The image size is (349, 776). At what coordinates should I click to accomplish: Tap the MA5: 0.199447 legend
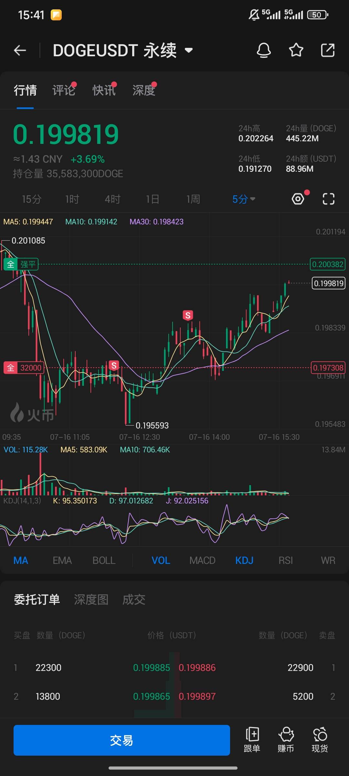(28, 222)
